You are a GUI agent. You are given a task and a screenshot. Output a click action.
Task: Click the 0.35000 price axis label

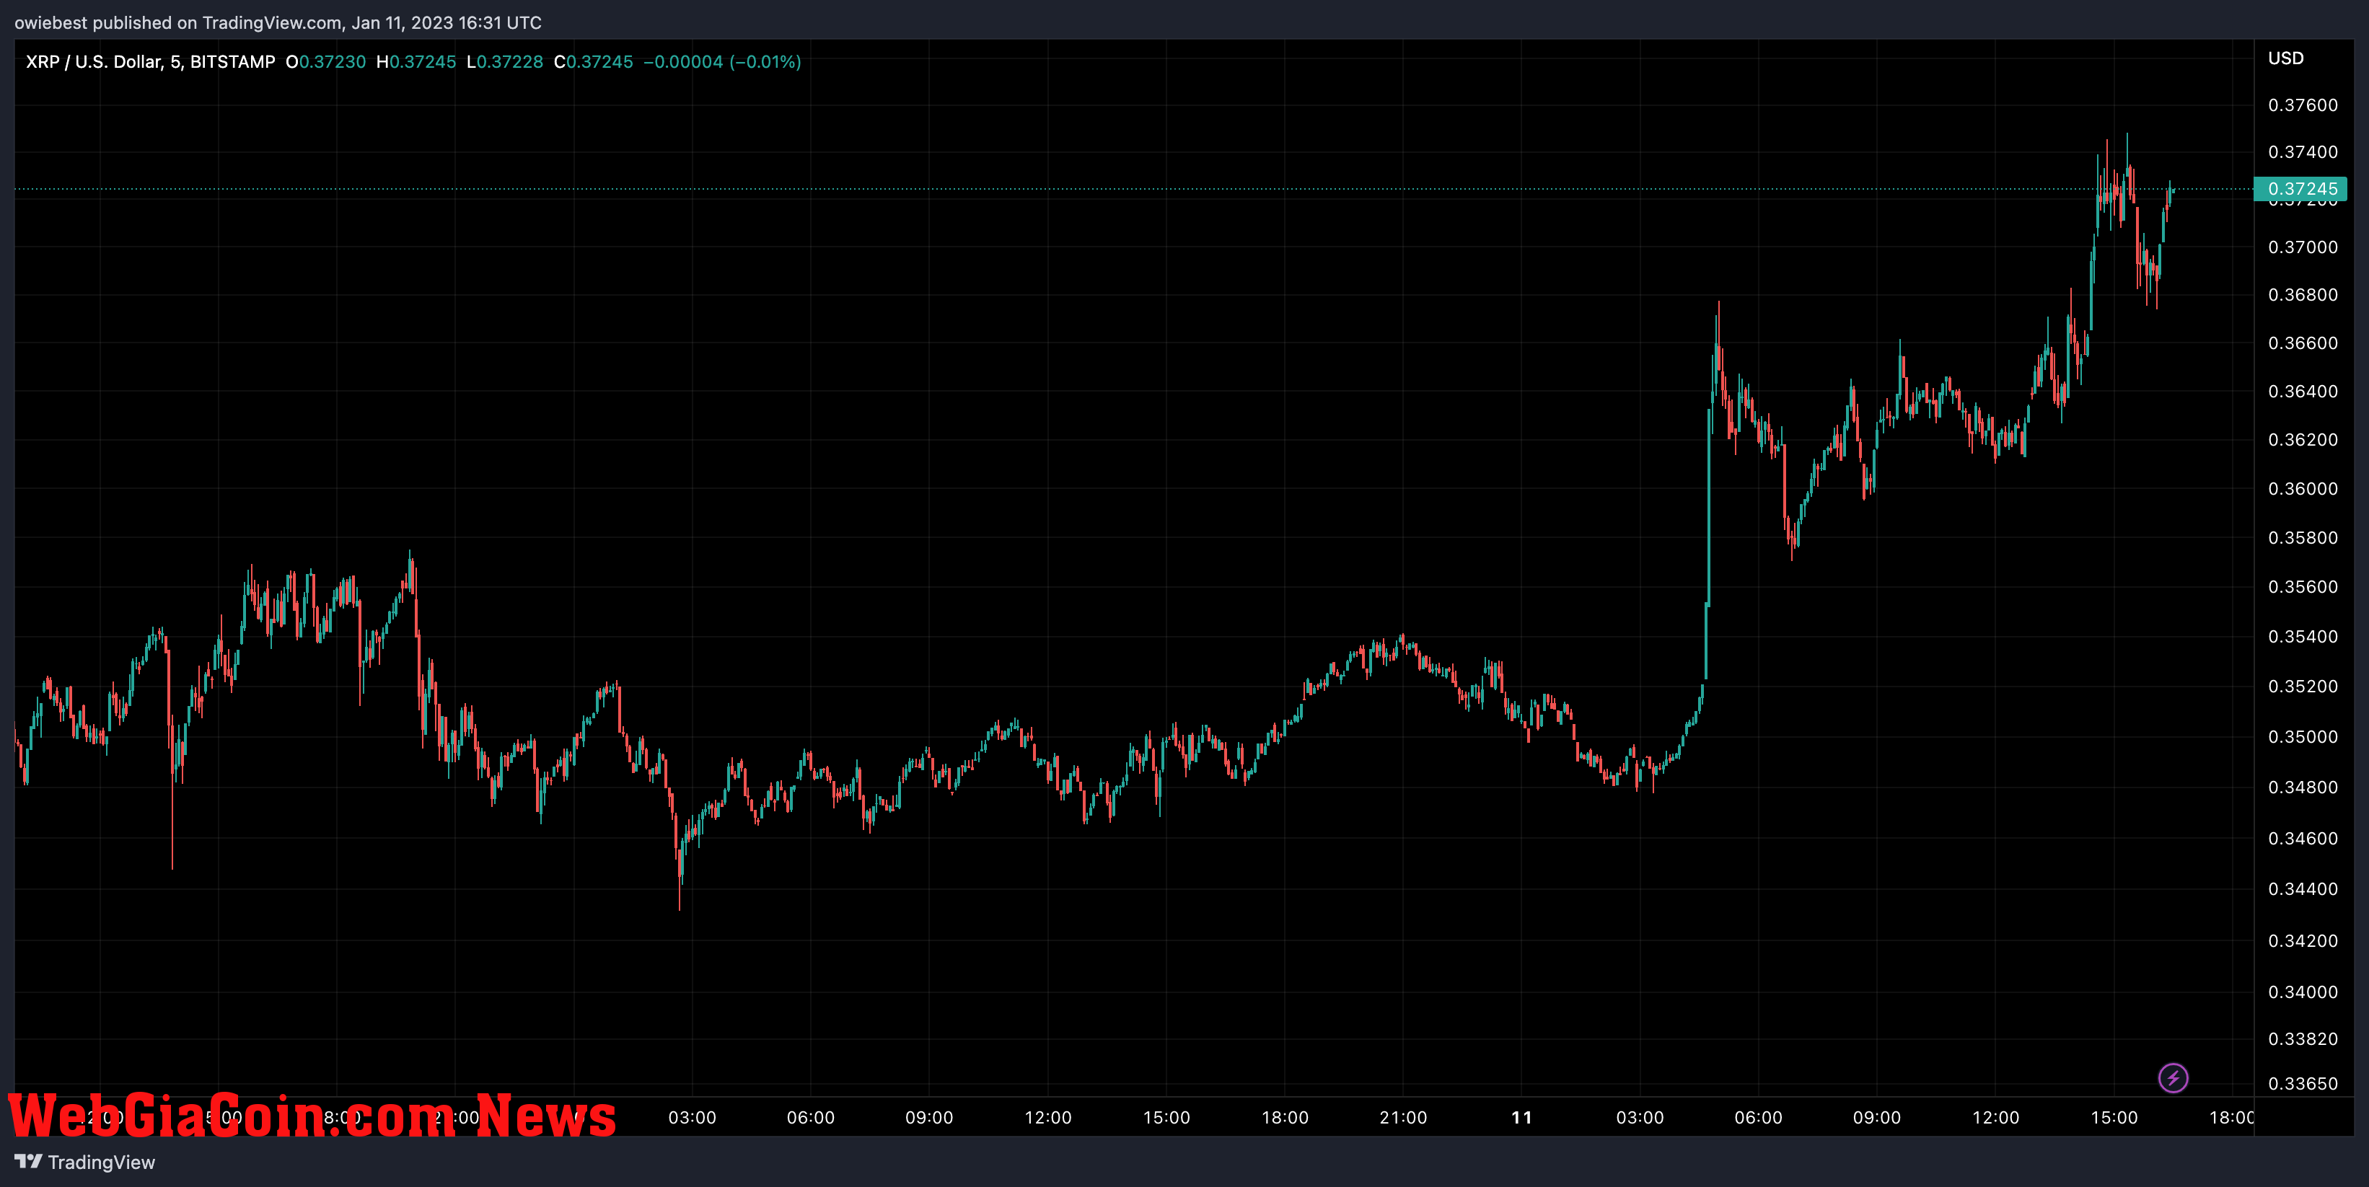tap(2303, 736)
